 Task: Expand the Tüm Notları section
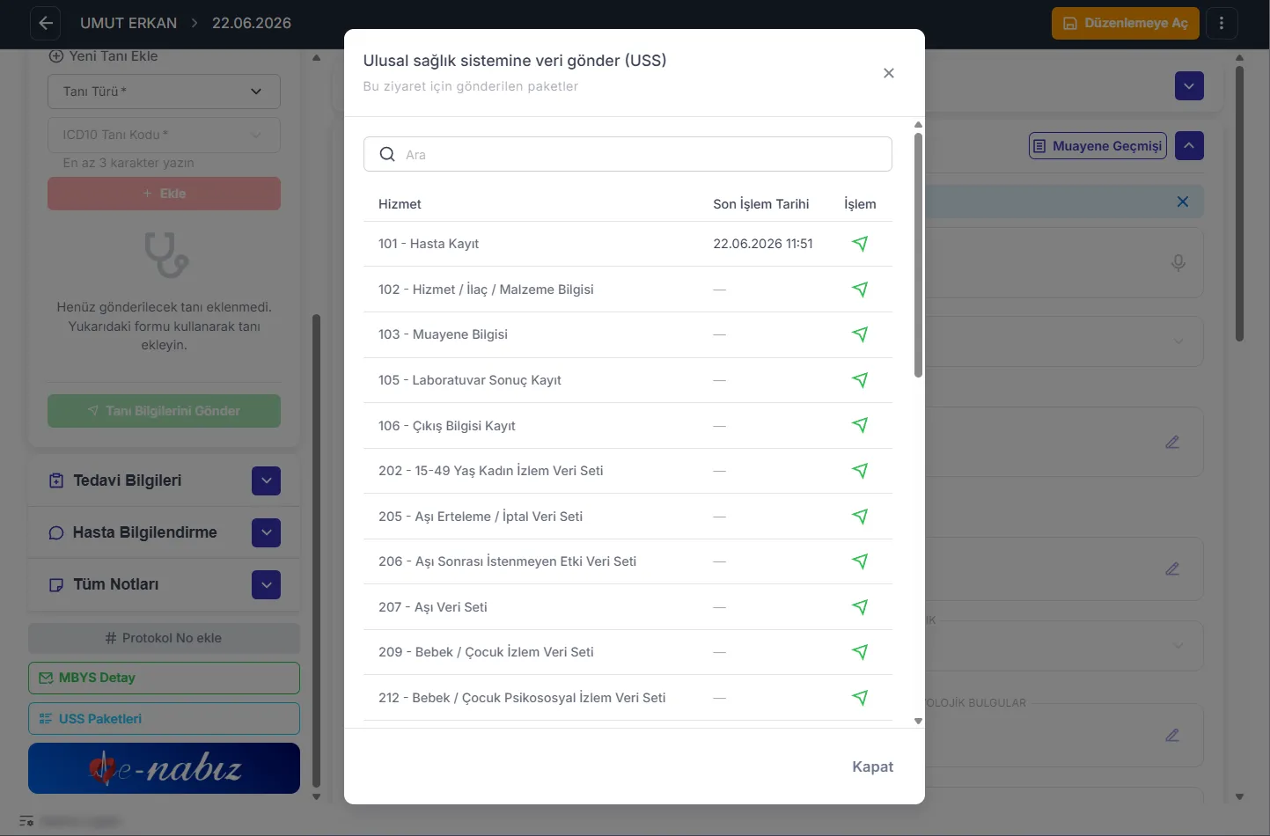click(x=266, y=584)
